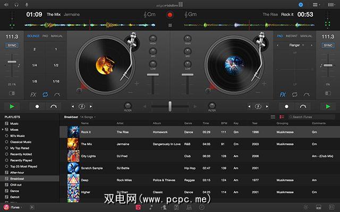Open the sampler grid icon below record
Image resolution: width=340 pixels, height=212 pixels.
[170, 25]
